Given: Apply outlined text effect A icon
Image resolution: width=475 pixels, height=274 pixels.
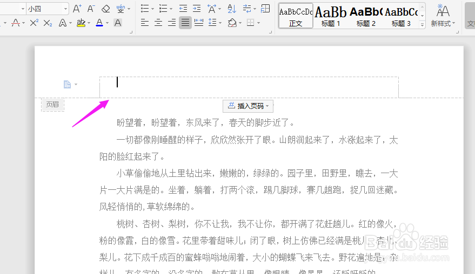Looking at the screenshot, I should tap(62, 23).
